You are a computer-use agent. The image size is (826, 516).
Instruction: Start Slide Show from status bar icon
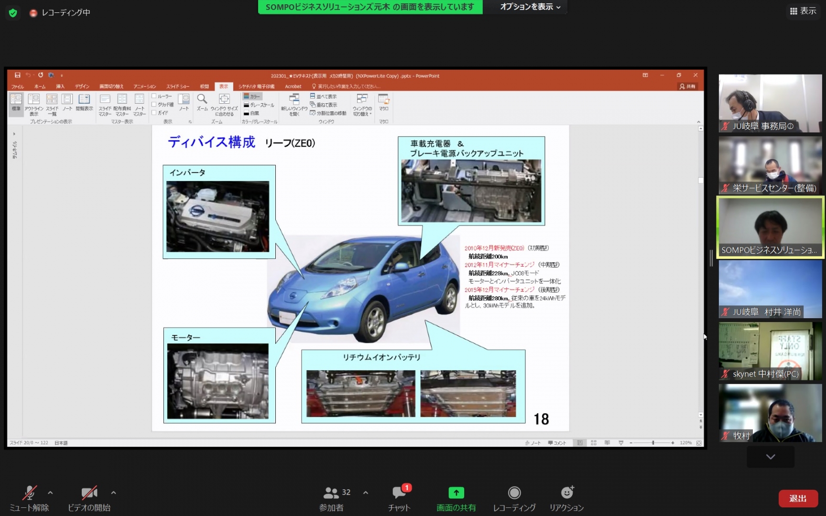click(621, 443)
